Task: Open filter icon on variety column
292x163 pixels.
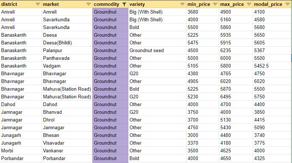Action: tap(182, 4)
